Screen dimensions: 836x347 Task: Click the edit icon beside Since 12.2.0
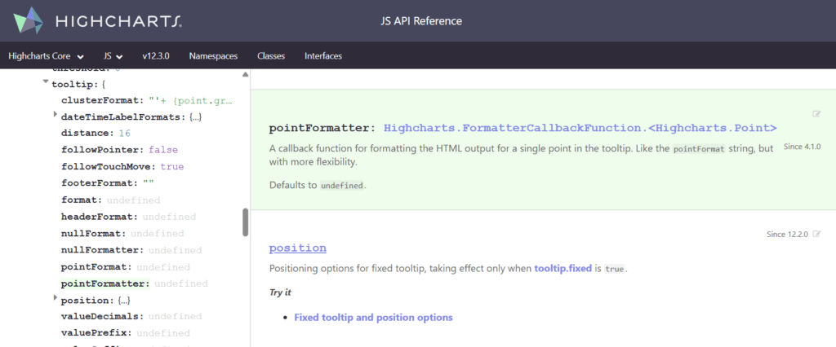coord(816,234)
